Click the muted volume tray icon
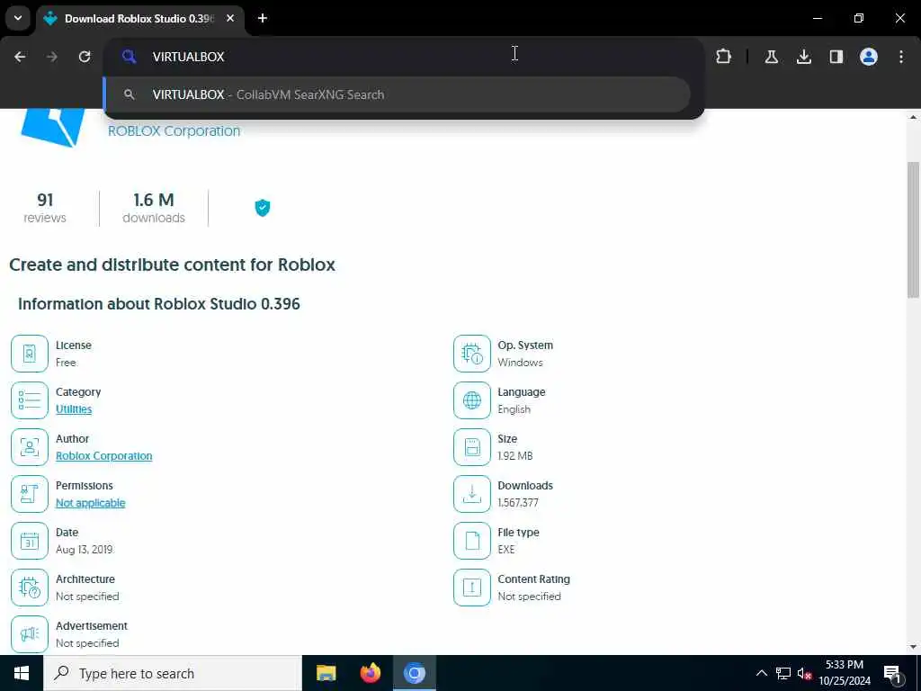Image resolution: width=921 pixels, height=691 pixels. click(804, 673)
